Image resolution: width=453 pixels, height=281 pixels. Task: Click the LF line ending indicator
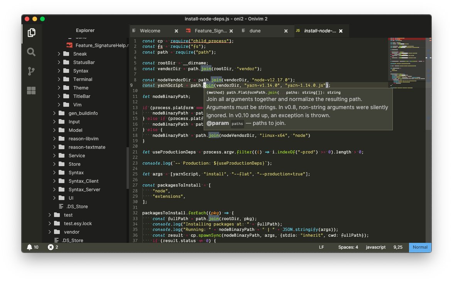[321, 247]
